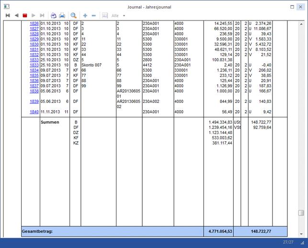This screenshot has height=248, width=308.
Task: Maximize the Journal window
Action: [292, 7]
